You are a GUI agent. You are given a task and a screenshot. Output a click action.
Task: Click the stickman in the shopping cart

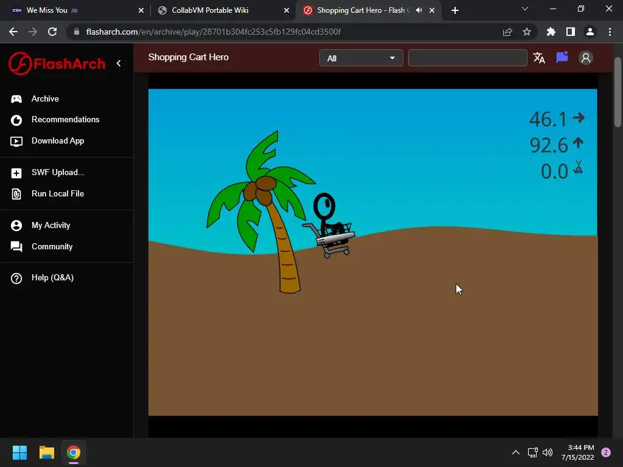330,225
